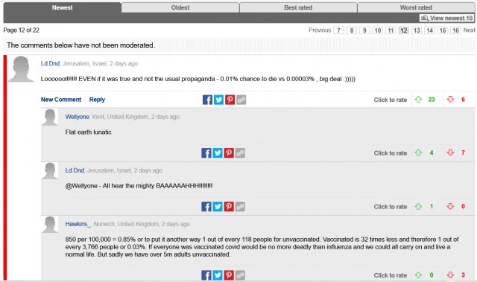Open Ld.Dnd profile on the '@Wellyone' reply

coord(75,170)
